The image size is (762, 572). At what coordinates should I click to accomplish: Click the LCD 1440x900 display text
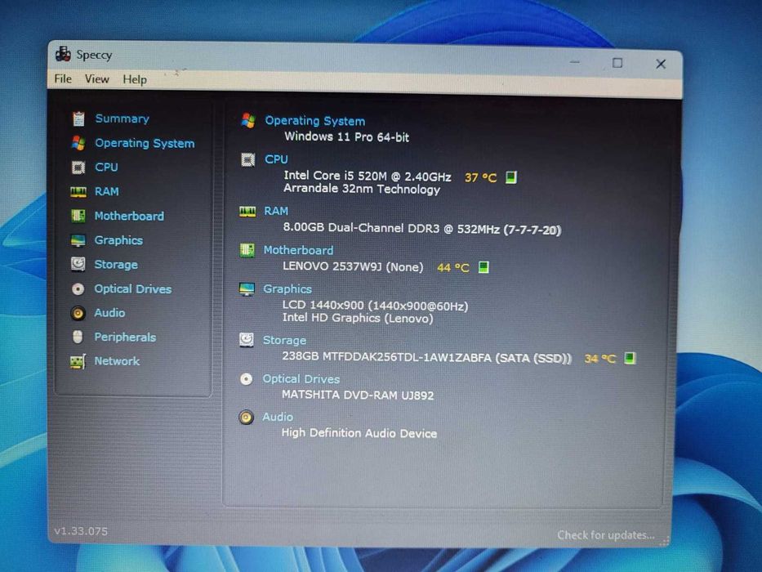pyautogui.click(x=375, y=306)
